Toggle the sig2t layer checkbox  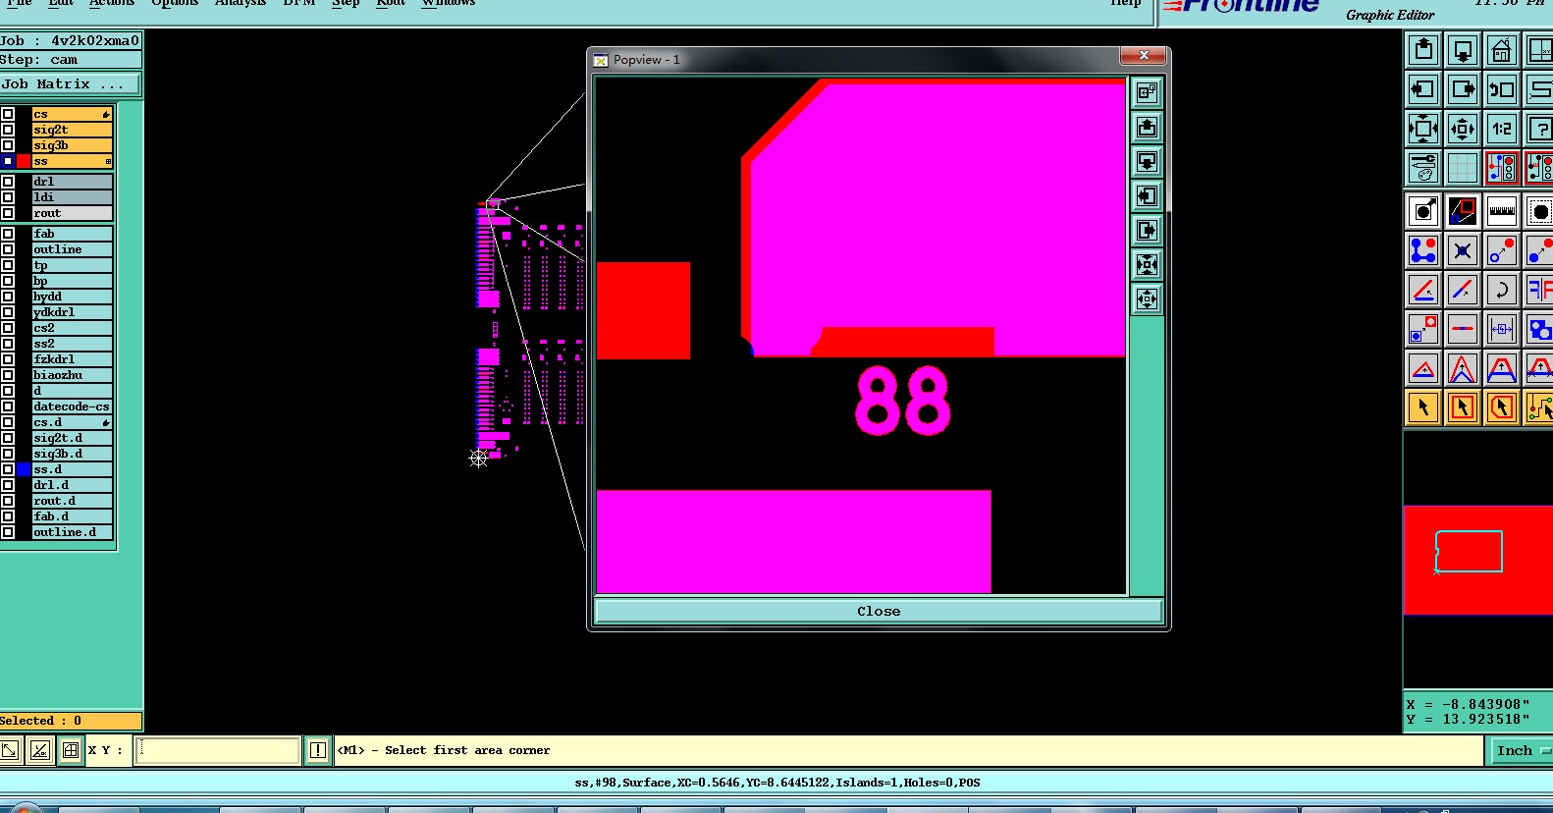click(x=8, y=130)
